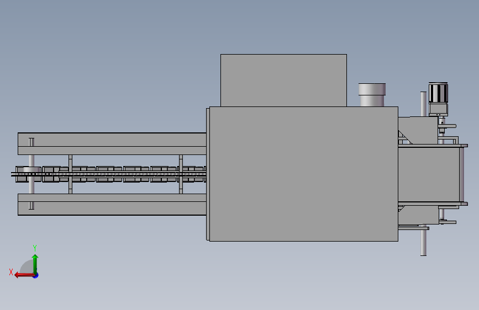
Task: Select the central conveyor chain
Action: (108, 174)
